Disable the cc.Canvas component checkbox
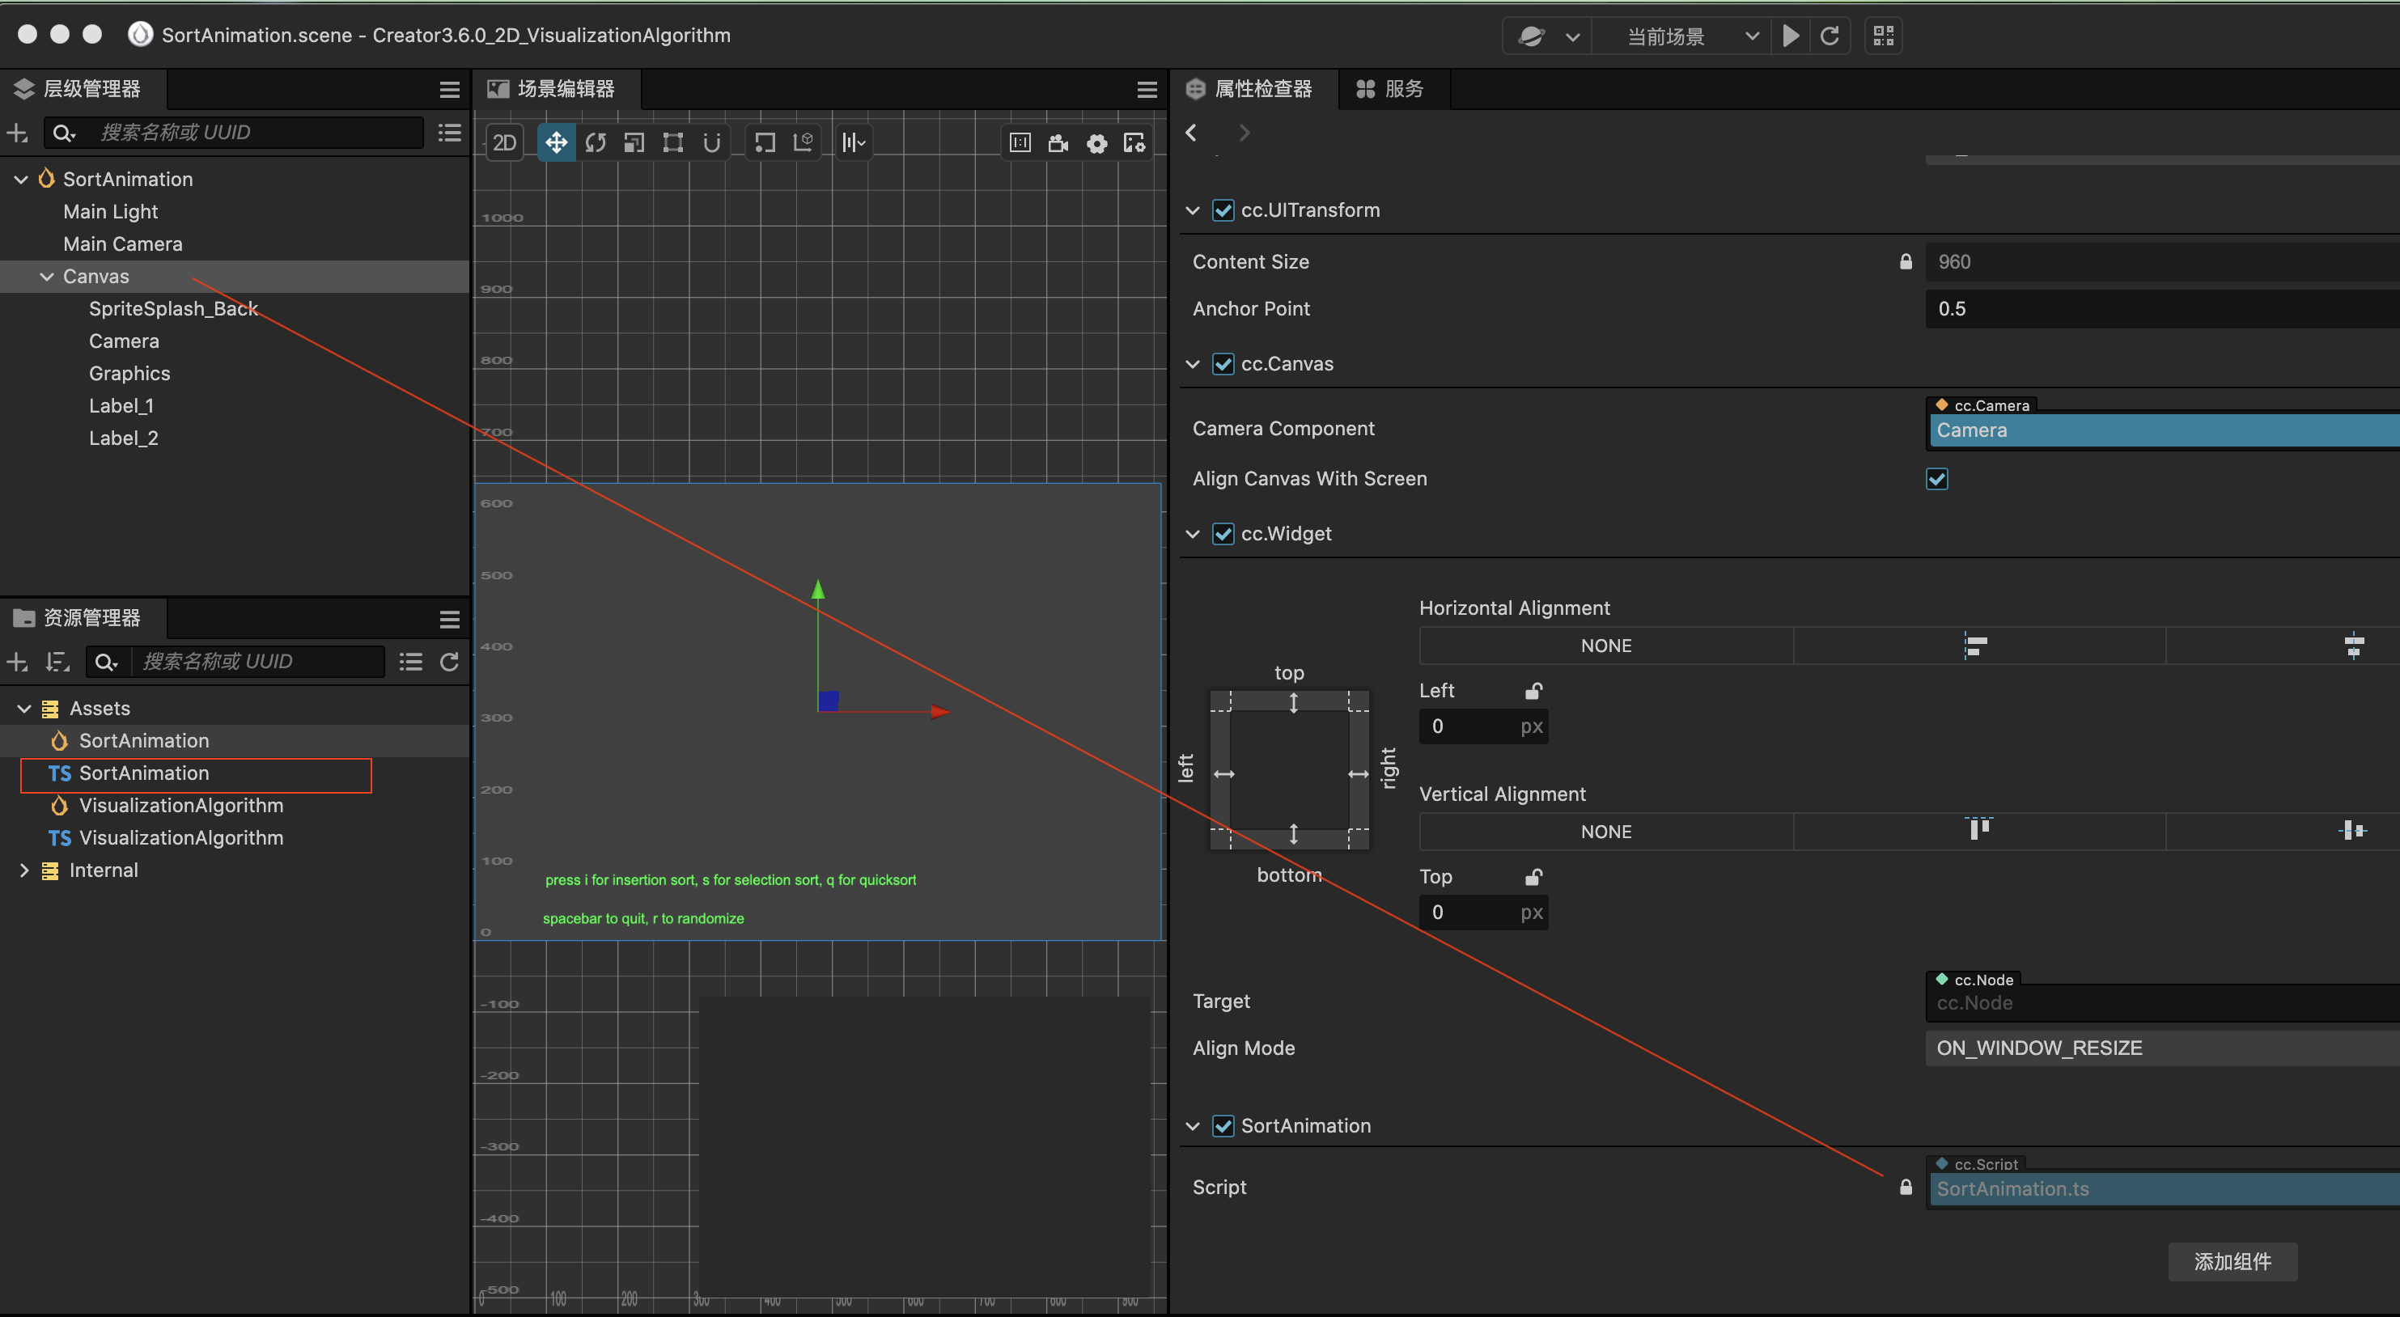This screenshot has width=2400, height=1317. (1223, 364)
